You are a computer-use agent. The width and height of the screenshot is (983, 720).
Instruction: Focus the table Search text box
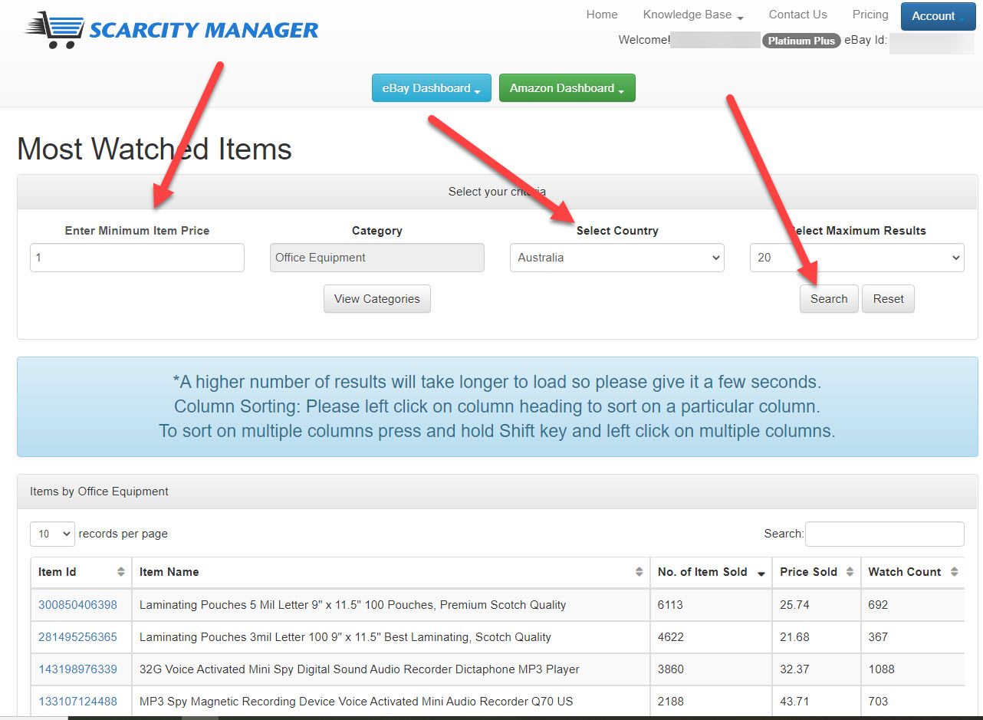click(x=885, y=534)
